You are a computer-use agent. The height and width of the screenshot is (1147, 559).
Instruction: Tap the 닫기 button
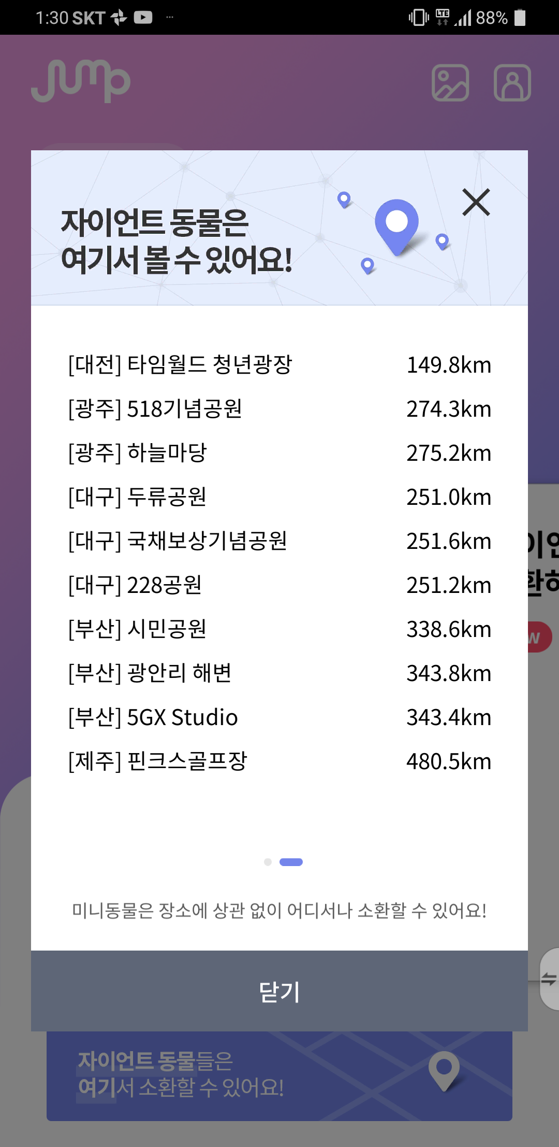(x=279, y=990)
